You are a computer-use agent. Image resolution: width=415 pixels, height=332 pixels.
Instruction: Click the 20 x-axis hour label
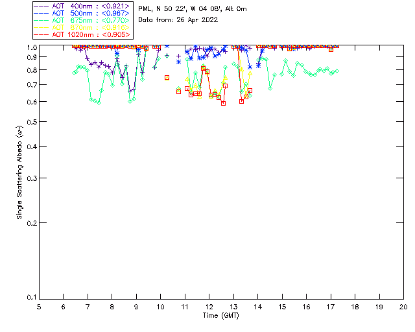coord(403,307)
